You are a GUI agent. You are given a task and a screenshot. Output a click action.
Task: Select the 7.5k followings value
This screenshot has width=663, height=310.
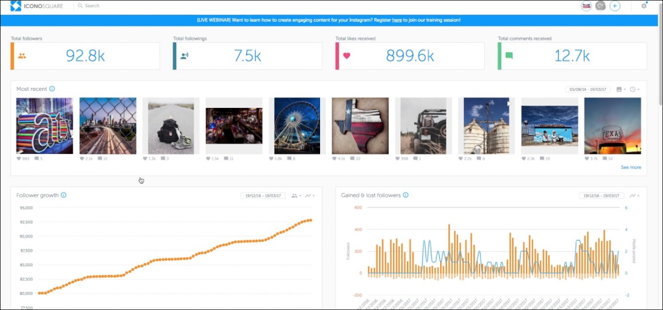(x=248, y=56)
